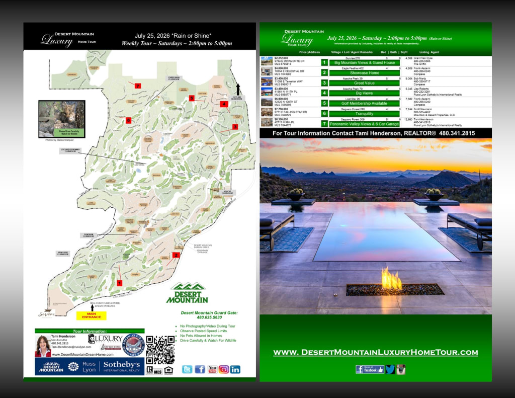Viewport: 515px width, 398px height.
Task: Click the Great Value bar
Action: [365, 83]
